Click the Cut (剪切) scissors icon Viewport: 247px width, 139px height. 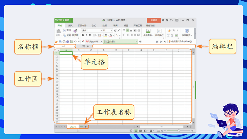coord(64,30)
